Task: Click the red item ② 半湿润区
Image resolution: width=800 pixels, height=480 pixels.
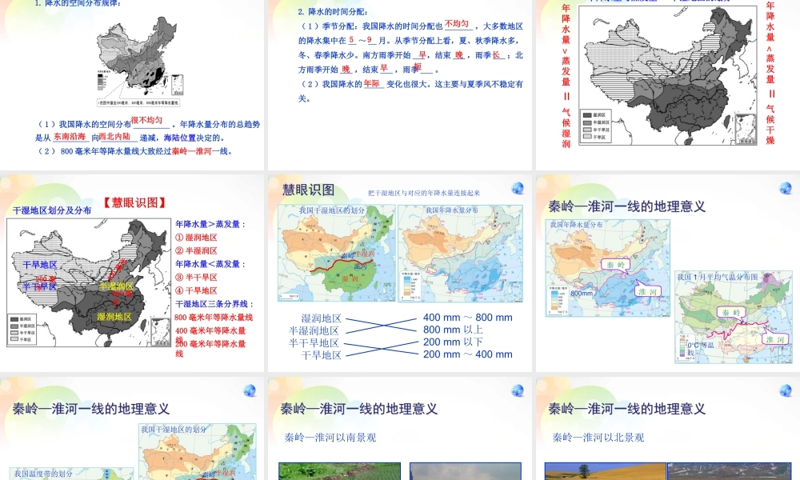Action: tap(197, 250)
